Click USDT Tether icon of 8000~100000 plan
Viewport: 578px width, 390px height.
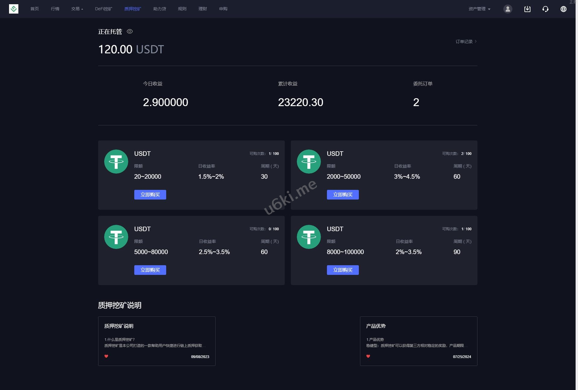tap(309, 237)
